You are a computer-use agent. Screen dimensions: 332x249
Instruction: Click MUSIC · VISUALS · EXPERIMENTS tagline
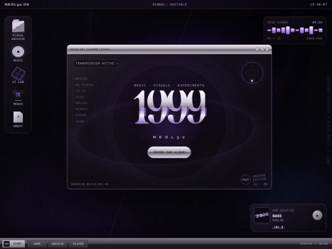click(169, 85)
